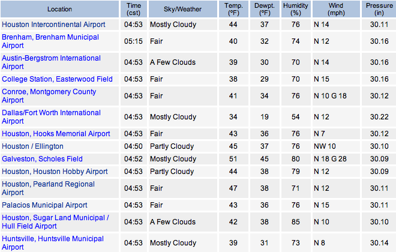
Task: Open Conroe, Montgomery County Airport link
Action: pyautogui.click(x=49, y=92)
